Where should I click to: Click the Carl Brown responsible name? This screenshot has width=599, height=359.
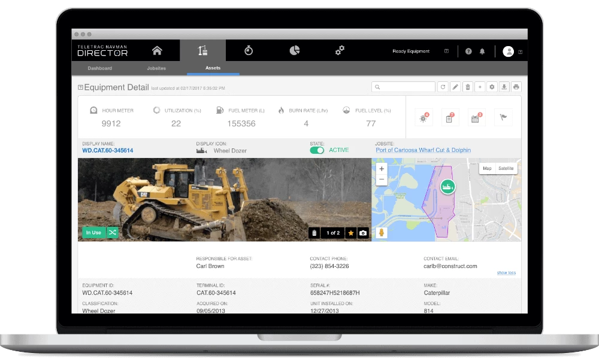click(210, 266)
